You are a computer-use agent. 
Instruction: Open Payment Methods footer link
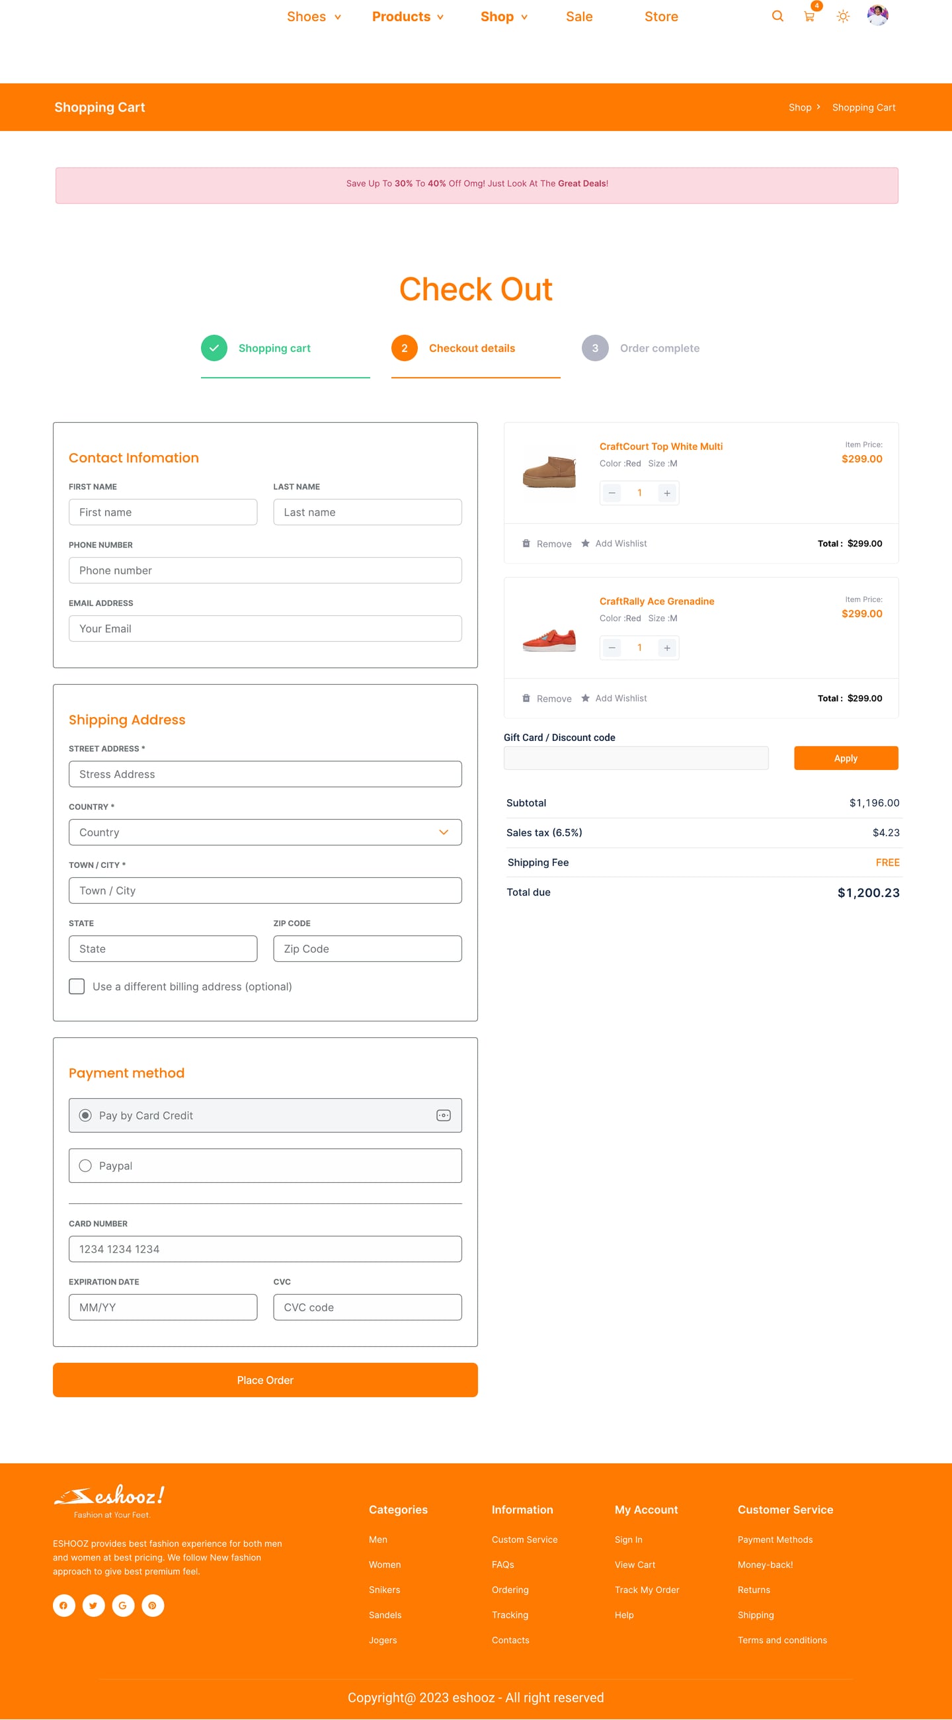[775, 1539]
